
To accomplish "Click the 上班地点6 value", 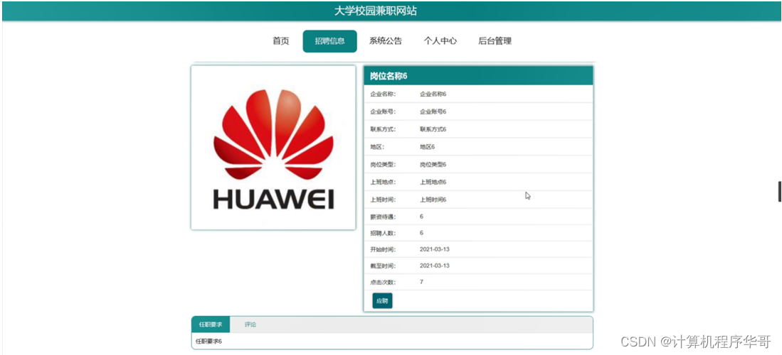I will [433, 182].
